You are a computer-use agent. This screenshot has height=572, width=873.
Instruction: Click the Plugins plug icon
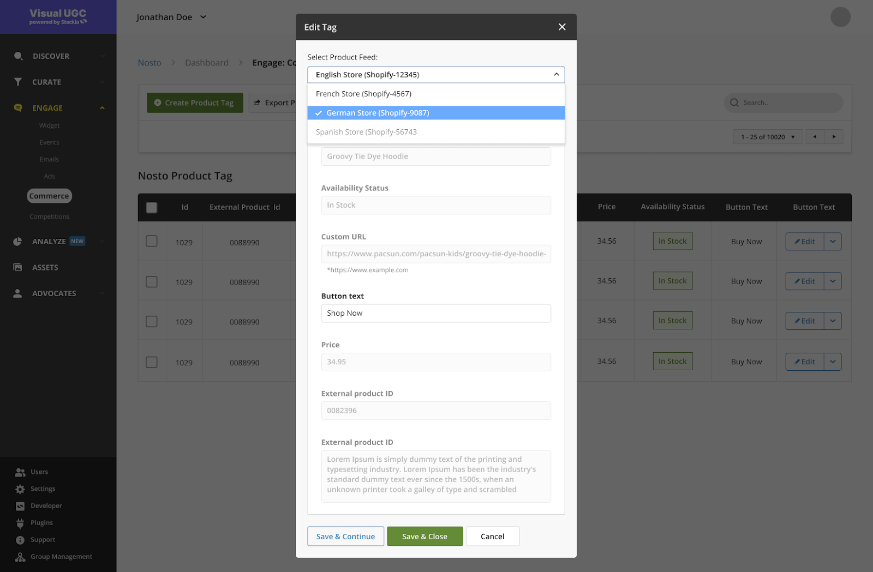20,523
